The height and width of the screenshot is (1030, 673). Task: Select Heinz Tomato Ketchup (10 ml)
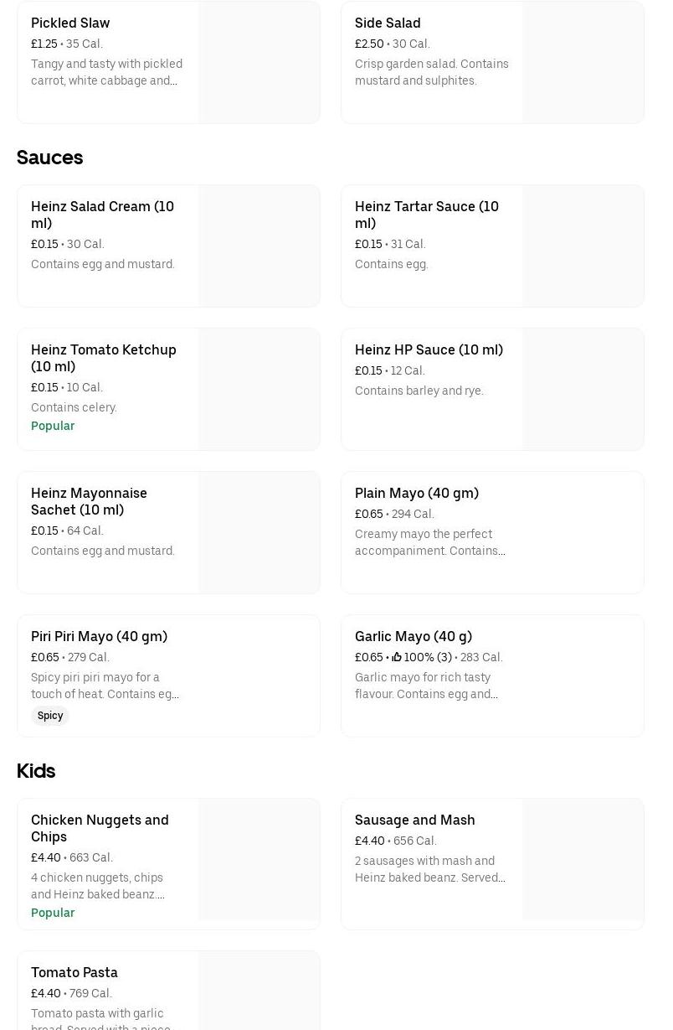pyautogui.click(x=103, y=358)
